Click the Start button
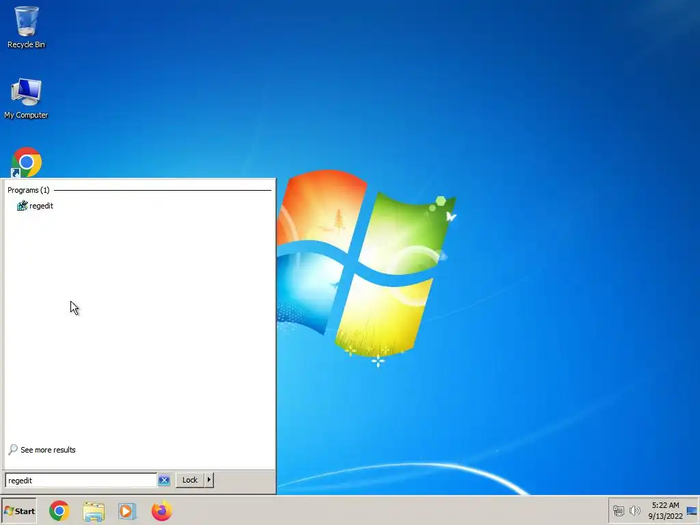 tap(18, 511)
